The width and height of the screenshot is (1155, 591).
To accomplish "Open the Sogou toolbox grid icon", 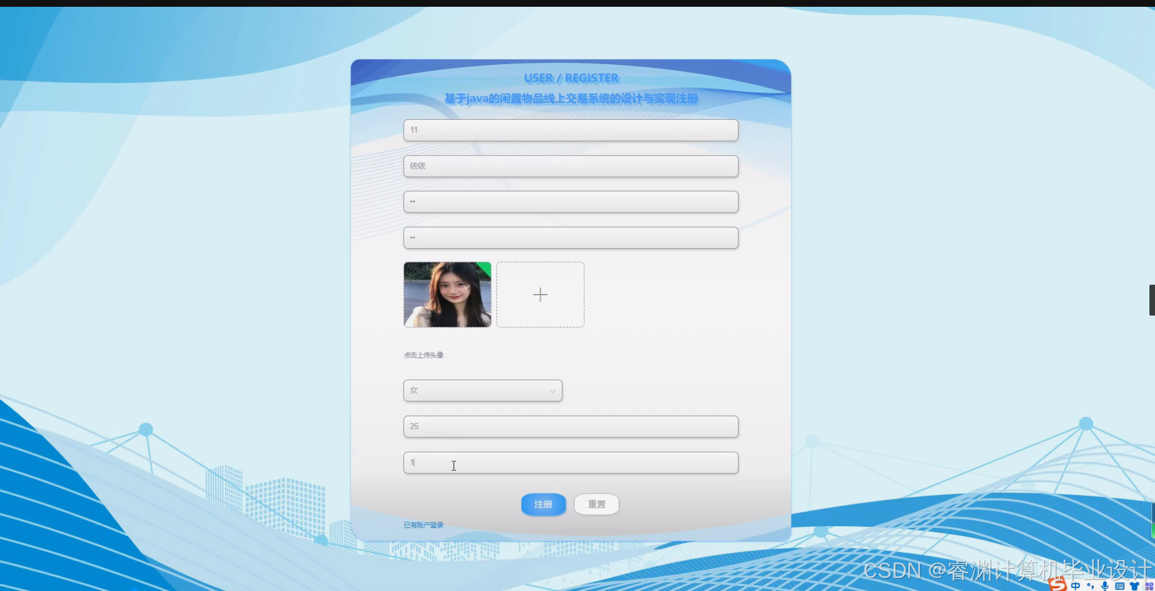I will (x=1151, y=586).
